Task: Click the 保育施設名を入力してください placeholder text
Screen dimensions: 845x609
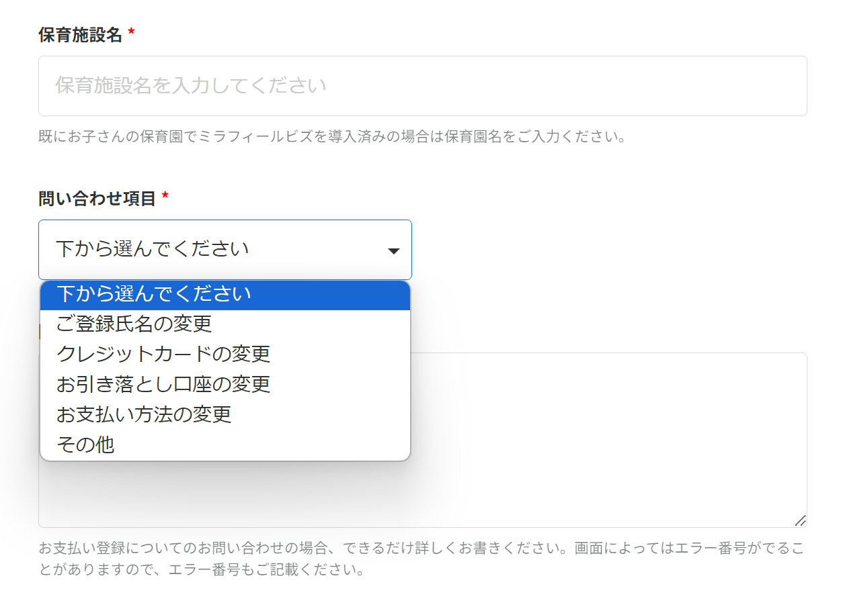Action: tap(191, 86)
